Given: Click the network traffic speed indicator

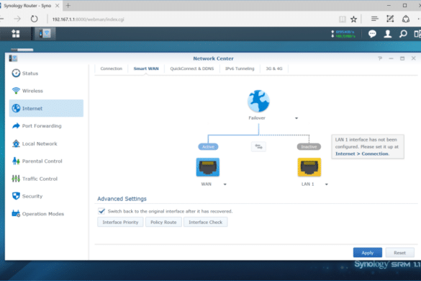Looking at the screenshot, I should [343, 34].
